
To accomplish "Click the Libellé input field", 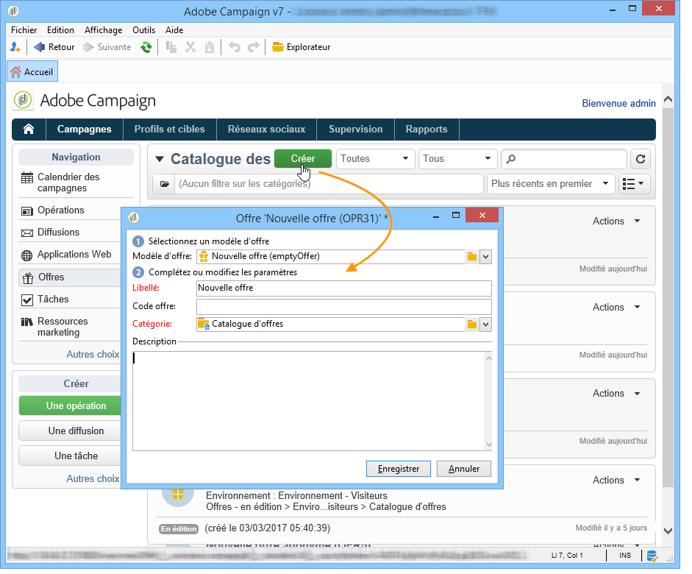I will pyautogui.click(x=343, y=288).
